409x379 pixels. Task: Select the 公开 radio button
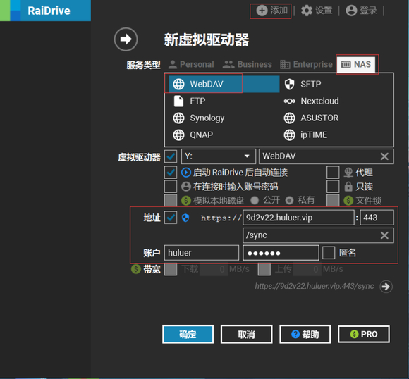(255, 201)
